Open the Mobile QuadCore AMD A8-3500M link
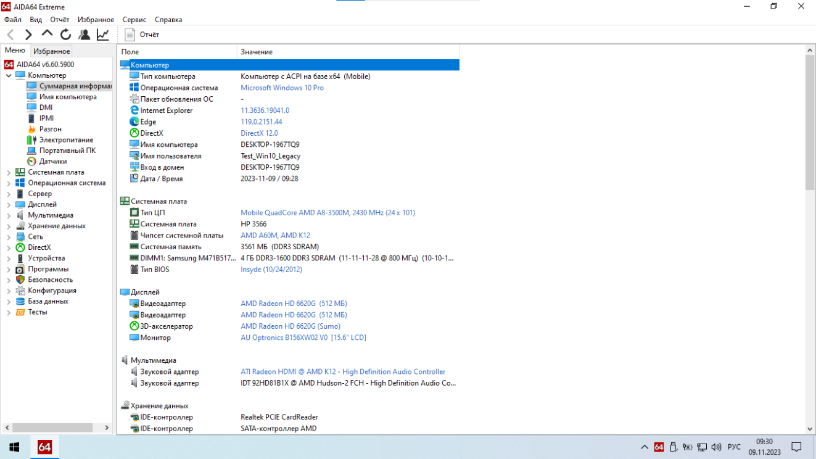The image size is (816, 459). 328,213
